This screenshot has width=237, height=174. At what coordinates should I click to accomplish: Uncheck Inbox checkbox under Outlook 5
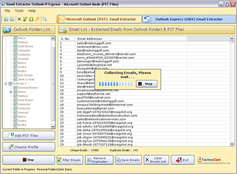tap(15, 92)
